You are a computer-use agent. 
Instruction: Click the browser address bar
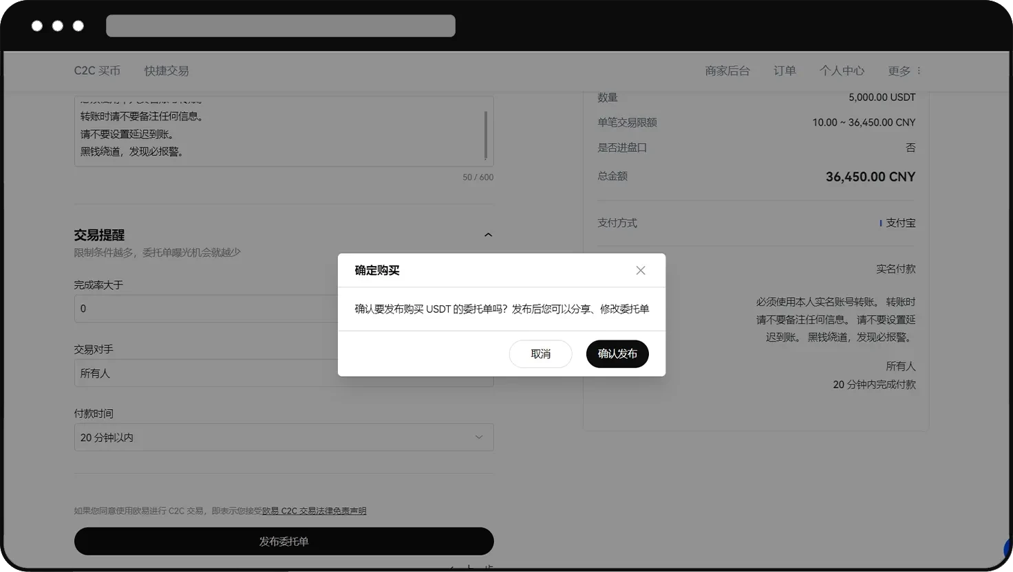pyautogui.click(x=281, y=26)
